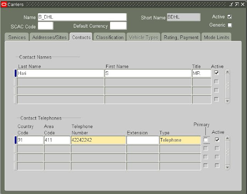The width and height of the screenshot is (247, 194).
Task: Uncheck Active for contact Hari
Action: pyautogui.click(x=217, y=73)
